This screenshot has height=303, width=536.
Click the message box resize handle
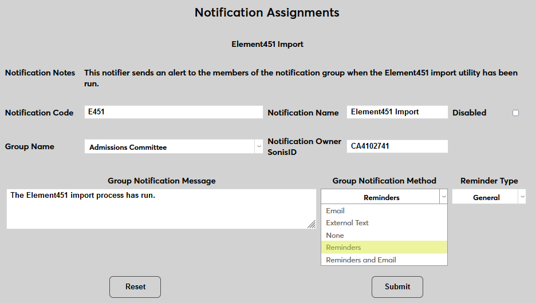click(x=311, y=224)
